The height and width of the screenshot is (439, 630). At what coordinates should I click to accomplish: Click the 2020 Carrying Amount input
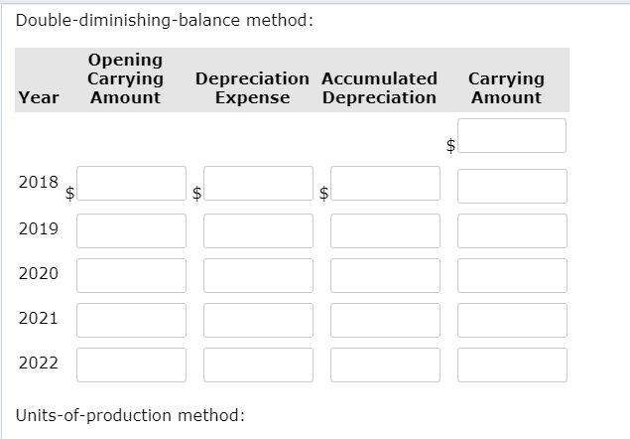pyautogui.click(x=512, y=275)
